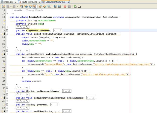Switch to the index.jsp tab

8,2
